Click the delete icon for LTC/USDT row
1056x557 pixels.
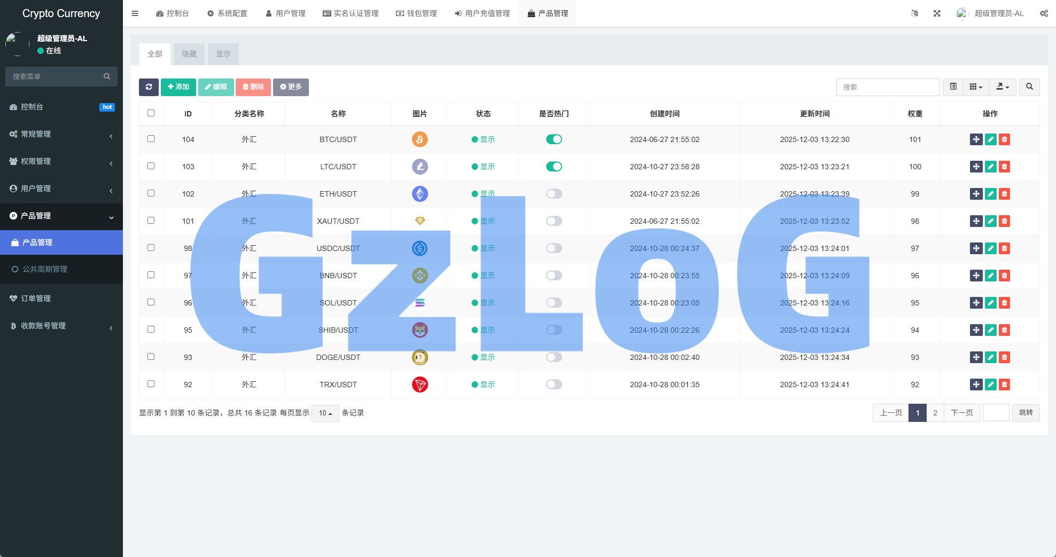(1004, 167)
